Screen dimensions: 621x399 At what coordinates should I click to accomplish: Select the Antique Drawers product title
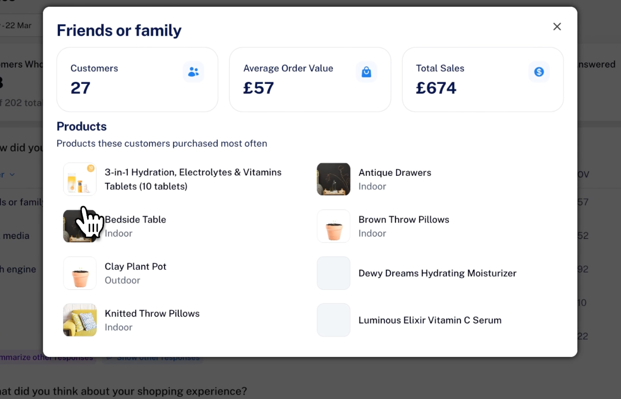395,173
